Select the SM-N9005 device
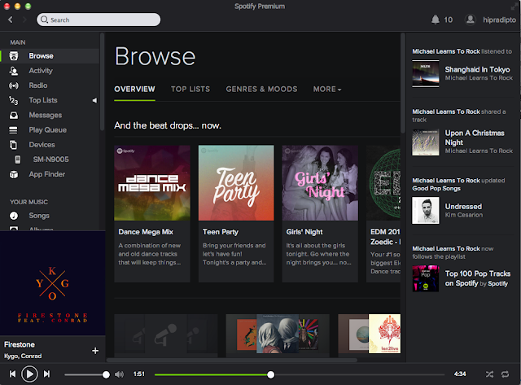Image resolution: width=521 pixels, height=385 pixels. [50, 160]
